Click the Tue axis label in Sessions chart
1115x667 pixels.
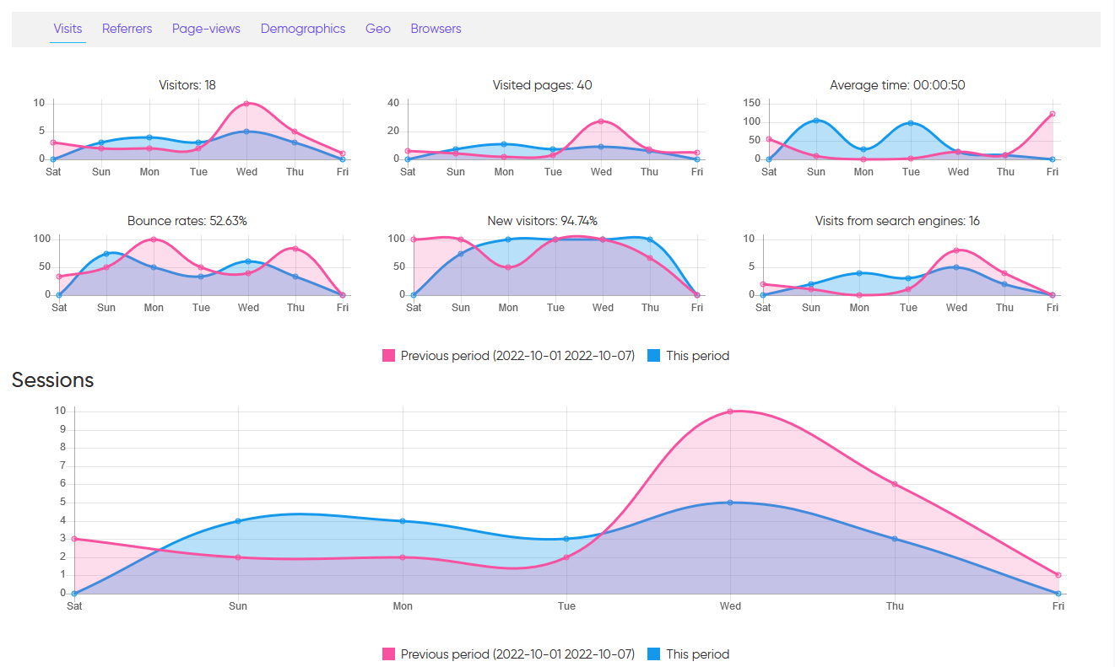click(x=566, y=606)
